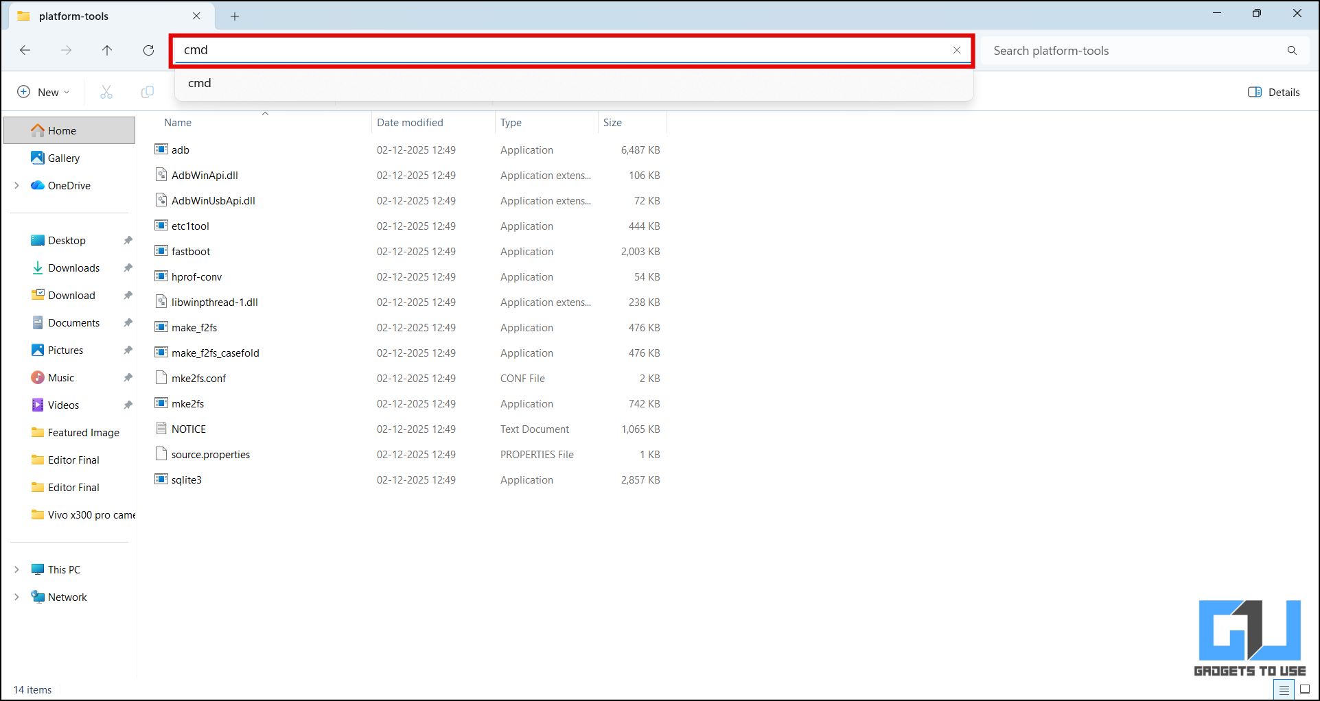Sort files by Size column header
This screenshot has height=701, width=1320.
[x=612, y=123]
